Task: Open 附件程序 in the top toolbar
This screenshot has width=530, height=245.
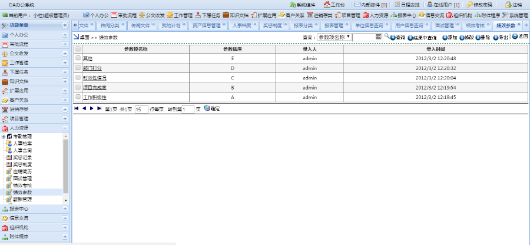Action: tap(487, 15)
